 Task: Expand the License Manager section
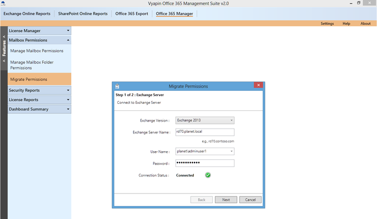[x=39, y=31]
